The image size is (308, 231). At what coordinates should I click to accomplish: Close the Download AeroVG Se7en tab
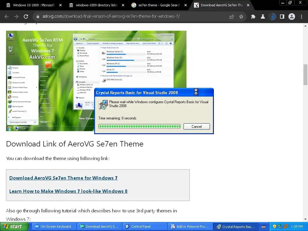pos(248,5)
